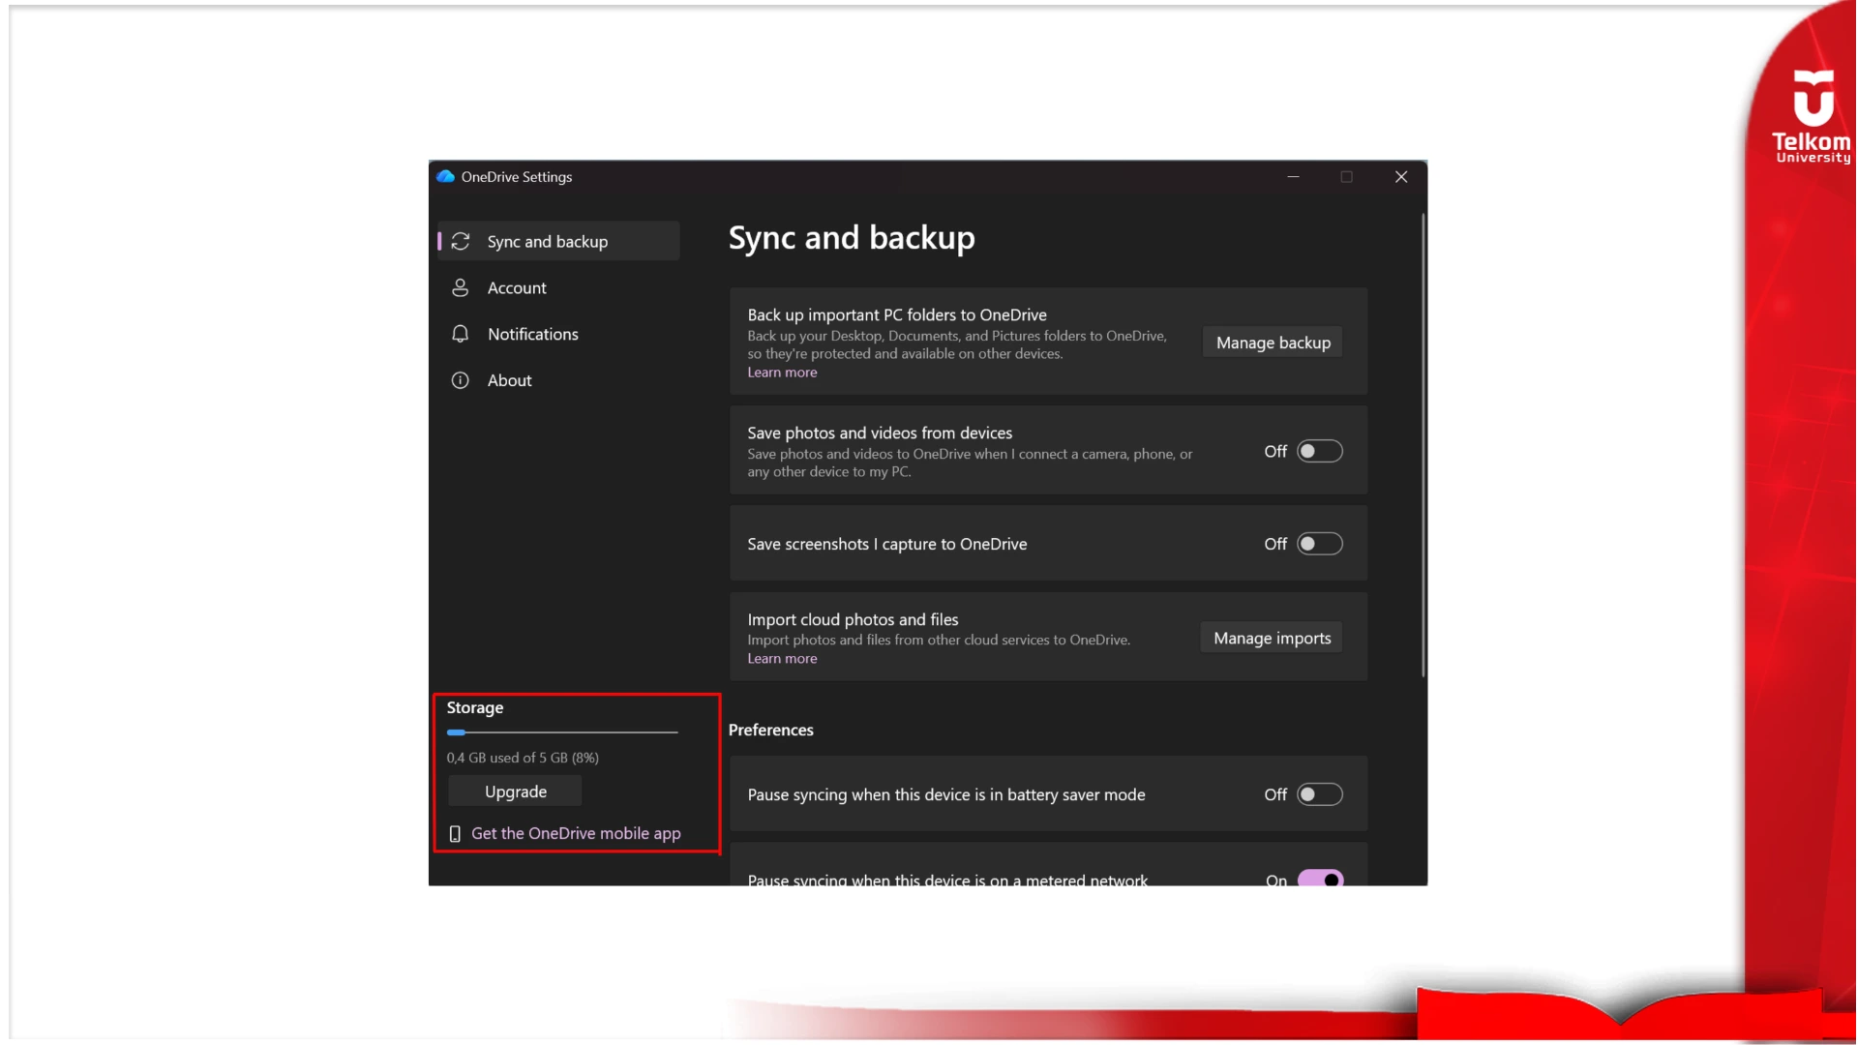Click the OneDrive Settings window title

516,176
